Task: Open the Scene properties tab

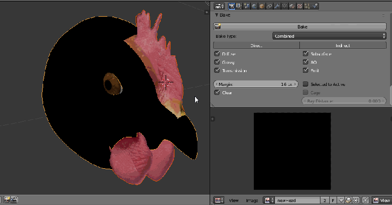Action: coord(246,6)
